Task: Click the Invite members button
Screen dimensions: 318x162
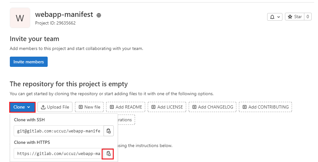Action: (29, 62)
